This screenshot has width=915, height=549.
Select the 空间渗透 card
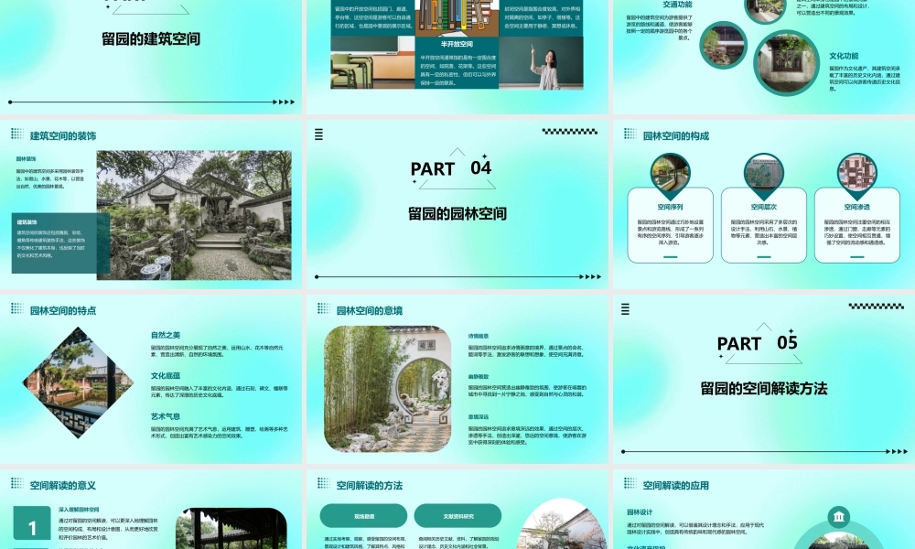[x=856, y=224]
